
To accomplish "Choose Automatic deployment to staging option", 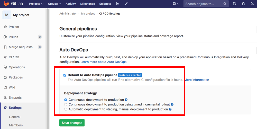I will (66, 109).
